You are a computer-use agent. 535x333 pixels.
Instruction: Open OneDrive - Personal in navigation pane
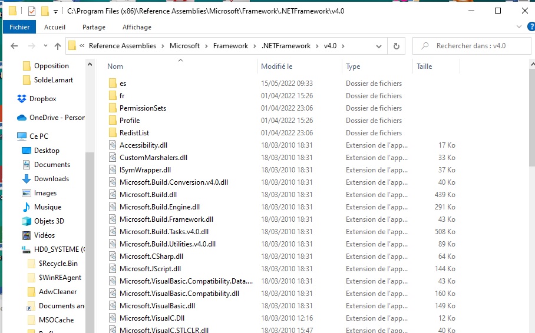click(57, 118)
